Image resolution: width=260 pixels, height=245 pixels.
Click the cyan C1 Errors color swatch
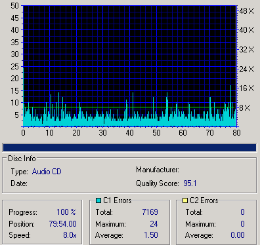[x=98, y=200]
